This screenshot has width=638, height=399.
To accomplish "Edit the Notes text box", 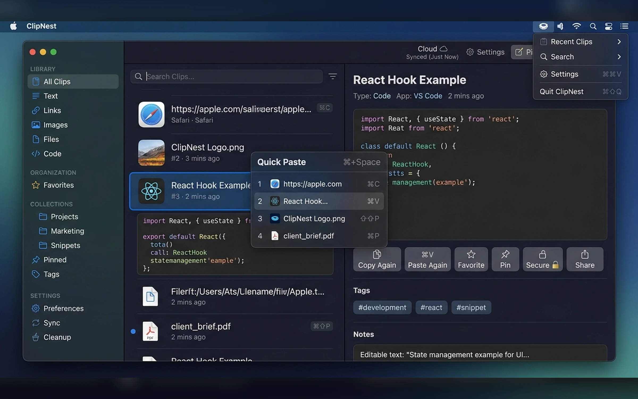I will 480,353.
